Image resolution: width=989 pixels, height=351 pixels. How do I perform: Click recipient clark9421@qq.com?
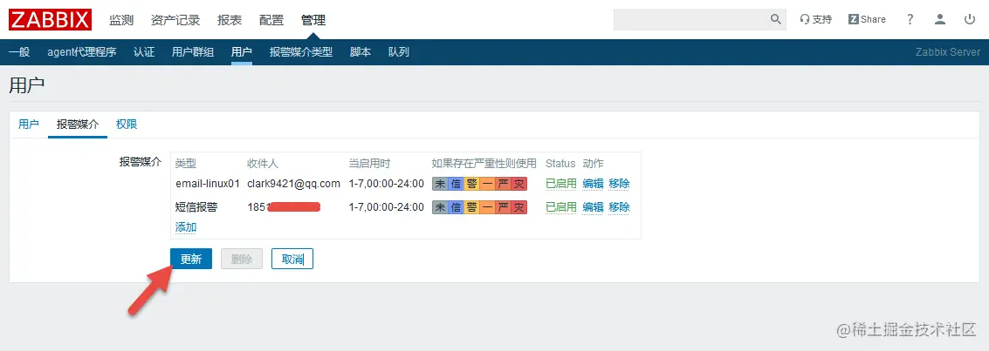click(293, 184)
